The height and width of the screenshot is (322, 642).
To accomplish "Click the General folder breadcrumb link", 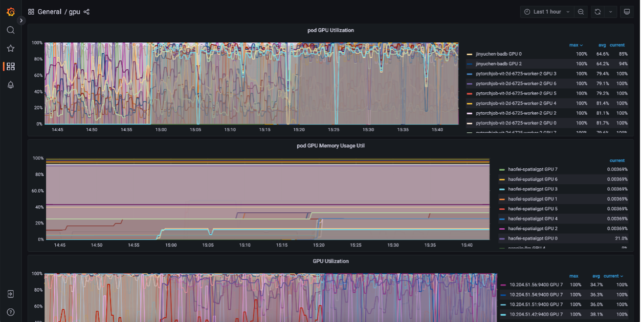I will point(49,12).
